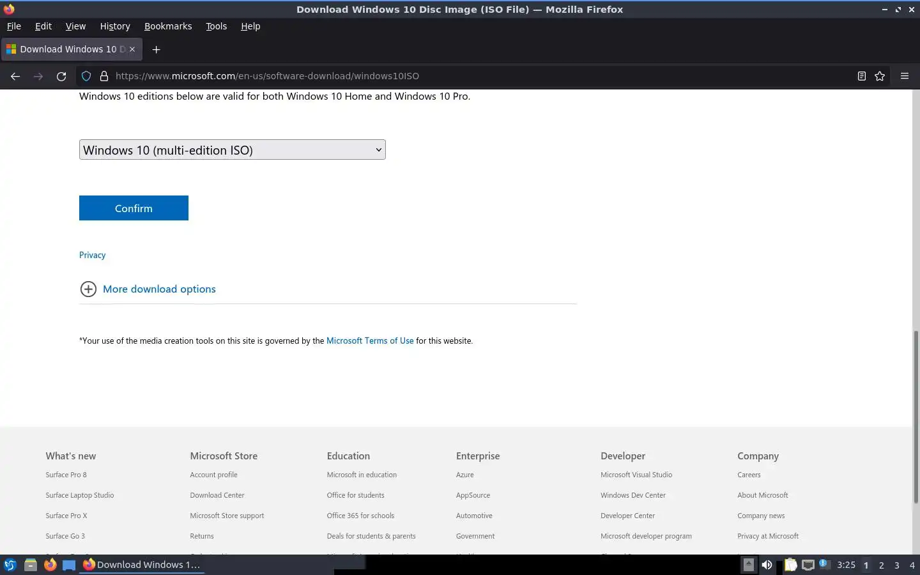Screen dimensions: 920x575
Task: Open the Office for students link
Action: pyautogui.click(x=355, y=495)
